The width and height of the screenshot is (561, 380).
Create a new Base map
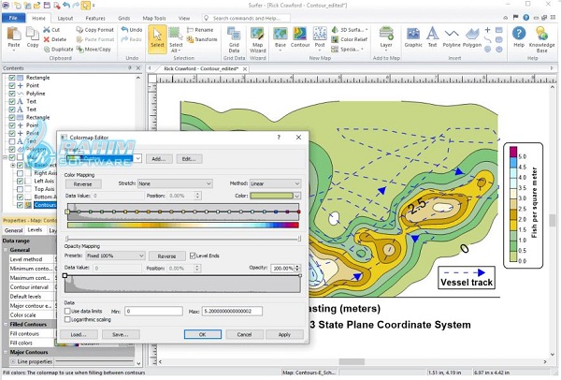pyautogui.click(x=280, y=37)
